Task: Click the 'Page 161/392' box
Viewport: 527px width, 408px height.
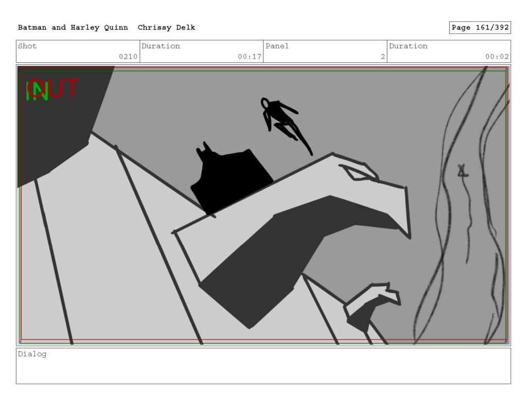Action: pyautogui.click(x=480, y=28)
